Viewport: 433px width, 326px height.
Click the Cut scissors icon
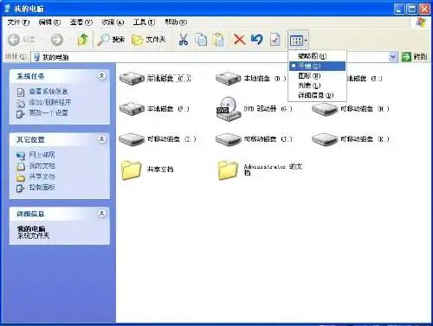(x=184, y=40)
